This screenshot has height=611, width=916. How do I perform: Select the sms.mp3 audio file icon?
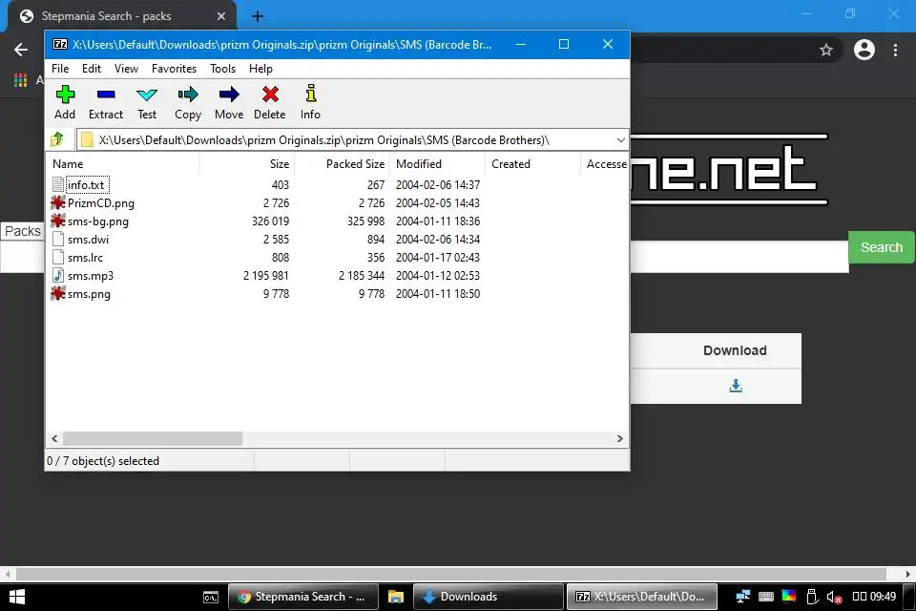58,275
